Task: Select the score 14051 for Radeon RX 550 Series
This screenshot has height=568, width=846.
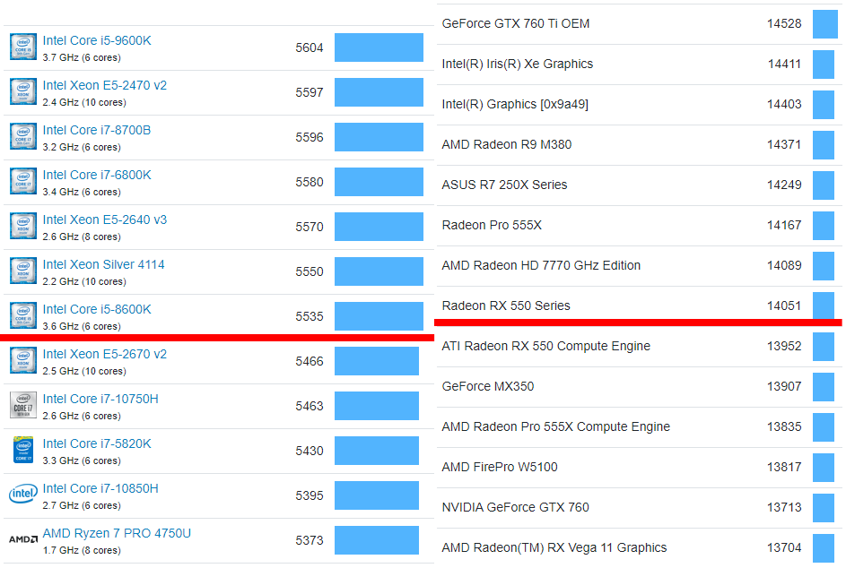Action: coord(784,306)
